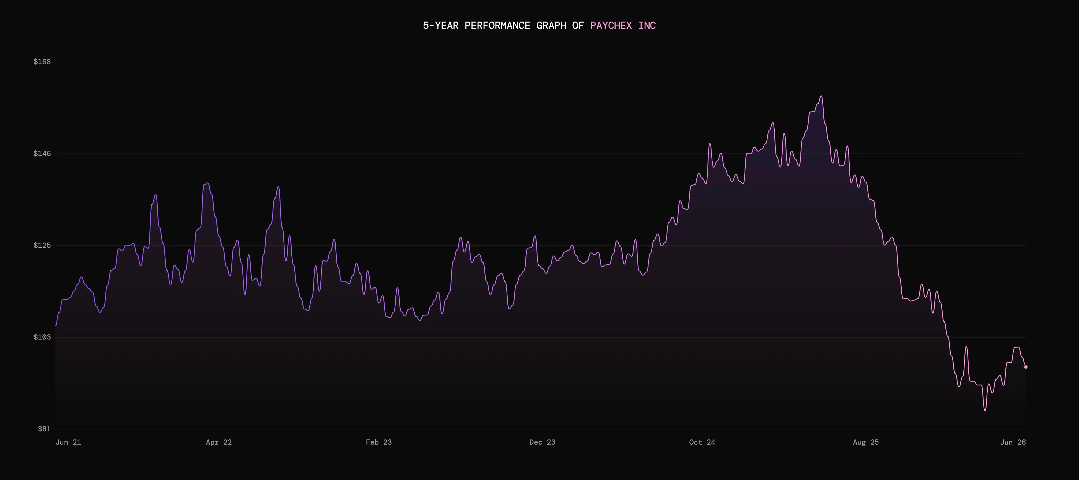Viewport: 1079px width, 480px height.
Task: Click the Jun 26 x-axis label
Action: point(1013,442)
